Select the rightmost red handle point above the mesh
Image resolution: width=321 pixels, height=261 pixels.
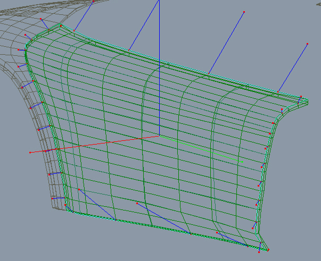[x=307, y=44]
